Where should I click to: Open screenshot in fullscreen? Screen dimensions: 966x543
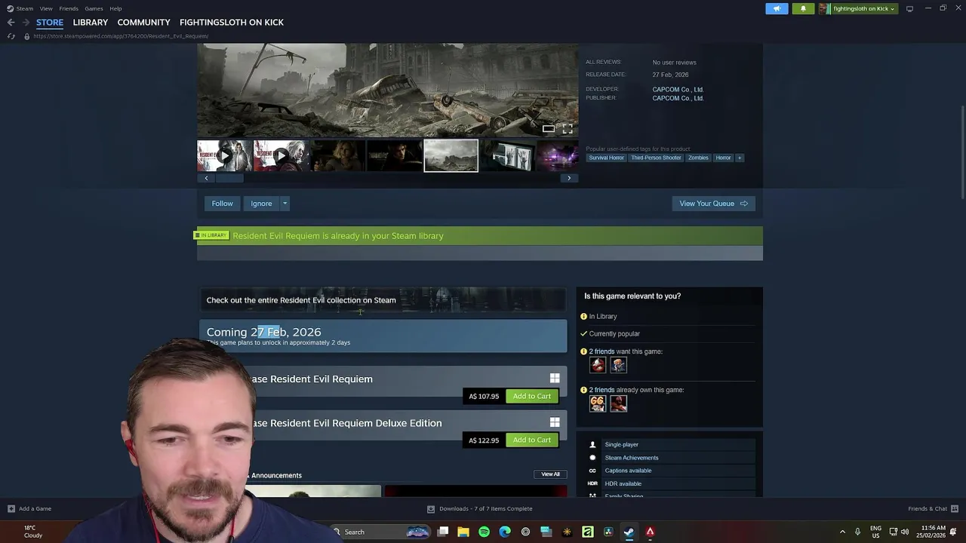(568, 129)
